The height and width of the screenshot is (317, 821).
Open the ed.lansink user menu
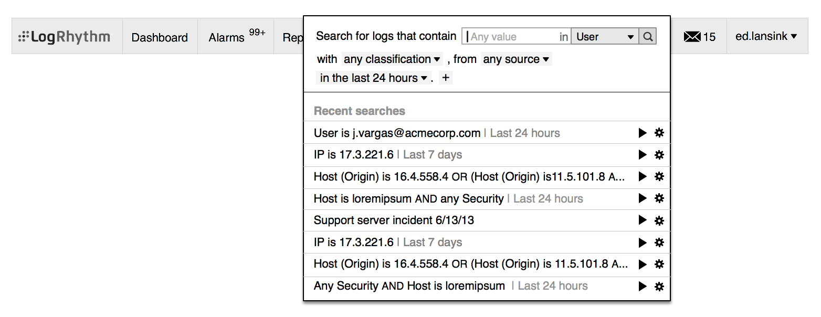click(766, 37)
